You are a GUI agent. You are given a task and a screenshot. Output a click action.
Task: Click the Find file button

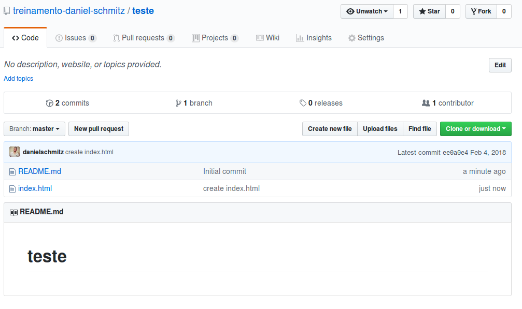(420, 129)
